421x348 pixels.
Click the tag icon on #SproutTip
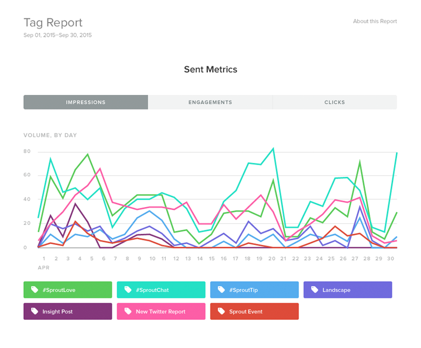point(221,290)
